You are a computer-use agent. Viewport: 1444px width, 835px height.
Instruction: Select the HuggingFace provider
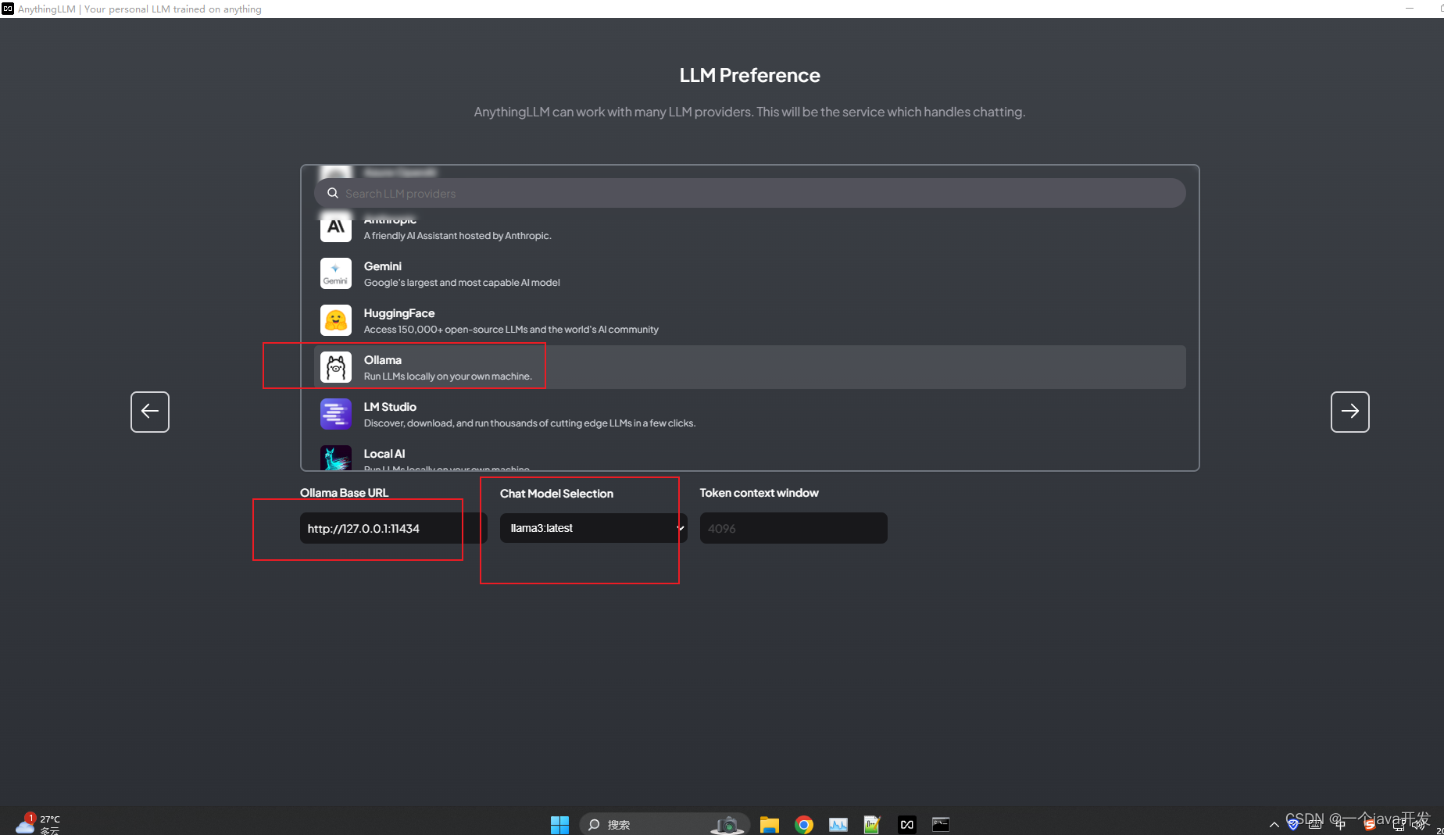pos(750,320)
